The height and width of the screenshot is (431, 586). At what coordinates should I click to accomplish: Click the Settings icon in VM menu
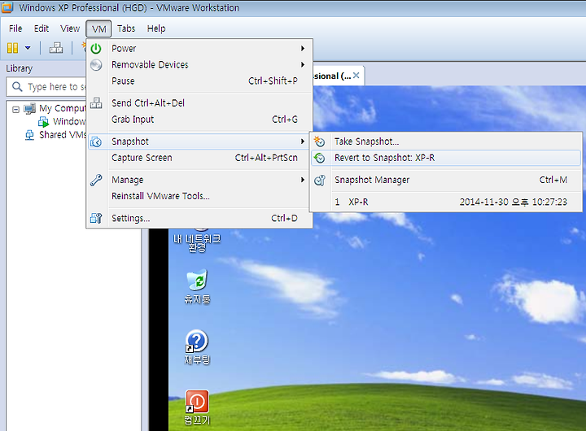96,218
